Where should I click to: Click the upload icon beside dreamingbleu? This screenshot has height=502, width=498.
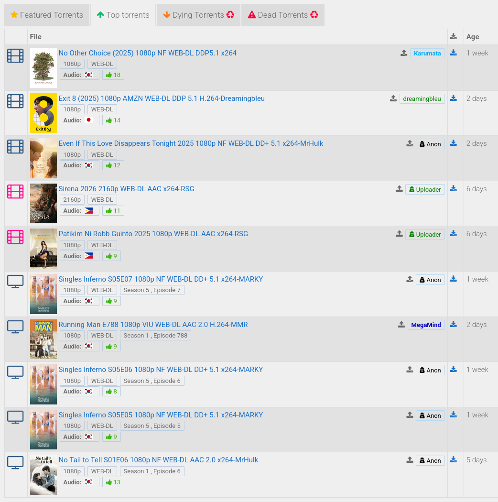(393, 98)
